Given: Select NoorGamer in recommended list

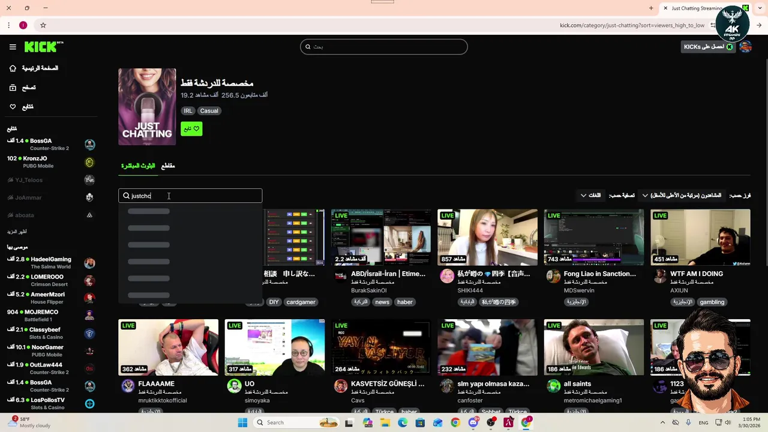Looking at the screenshot, I should 51,350.
